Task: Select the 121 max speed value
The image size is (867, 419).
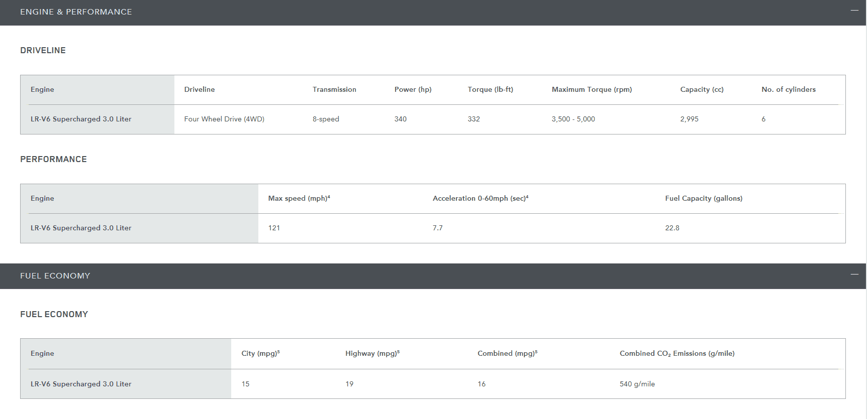Action: tap(274, 228)
